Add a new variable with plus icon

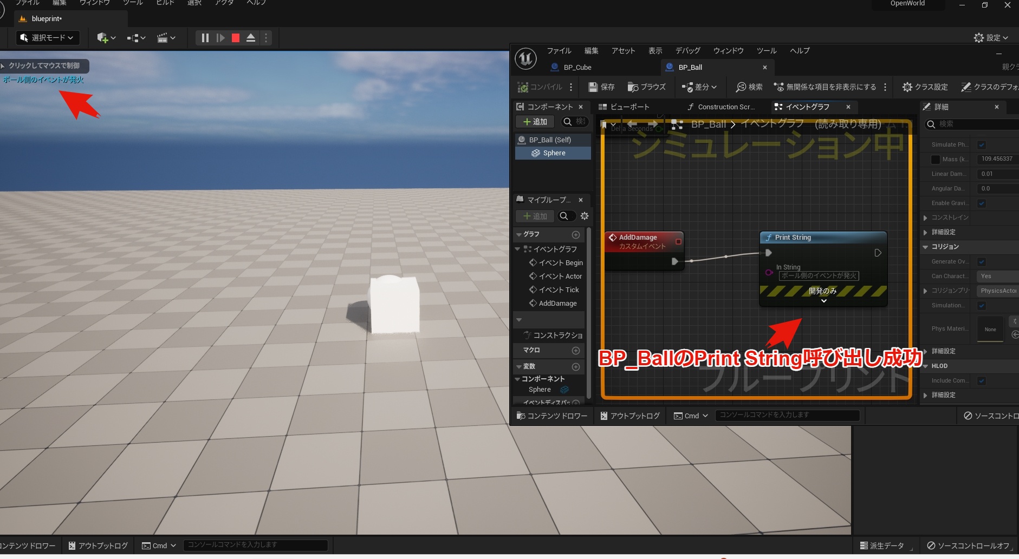click(x=576, y=367)
